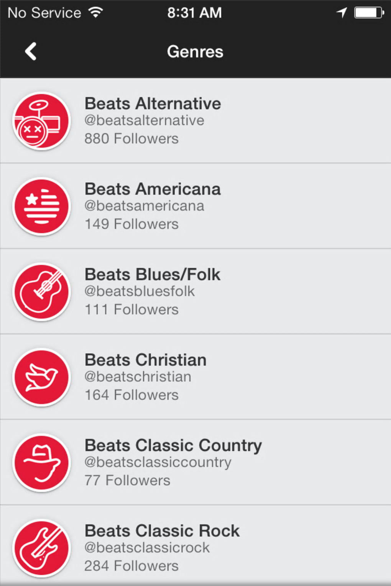Tap the Beats Alternative drum kit icon
The width and height of the screenshot is (391, 586).
41,121
